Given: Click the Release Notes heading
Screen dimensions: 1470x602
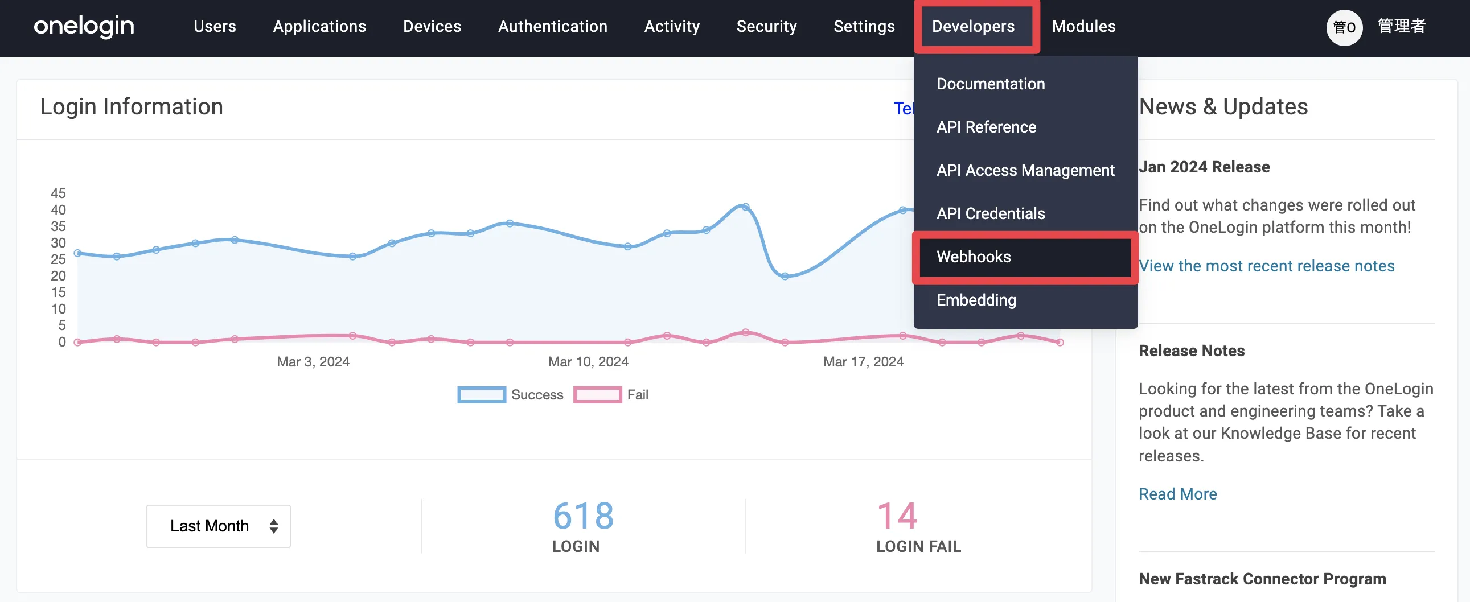Looking at the screenshot, I should 1192,350.
